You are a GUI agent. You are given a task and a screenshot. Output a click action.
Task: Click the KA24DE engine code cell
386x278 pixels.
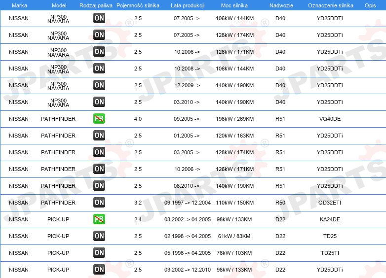[330, 219]
